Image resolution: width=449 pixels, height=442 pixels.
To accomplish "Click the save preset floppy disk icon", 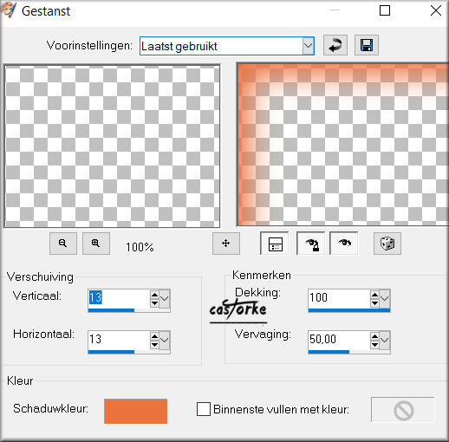I will pyautogui.click(x=367, y=45).
